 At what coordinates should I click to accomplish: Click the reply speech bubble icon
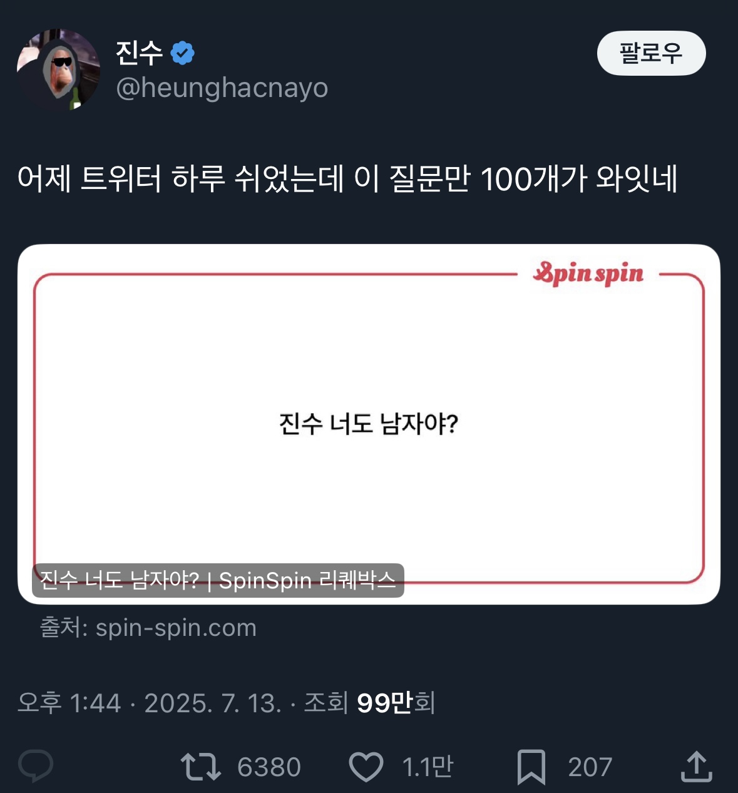tap(36, 766)
